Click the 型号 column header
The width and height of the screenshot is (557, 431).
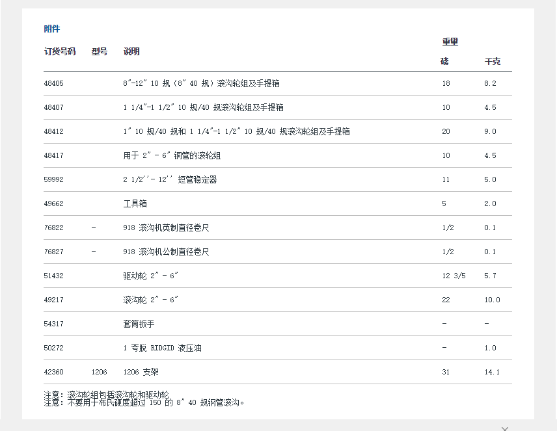coord(100,51)
